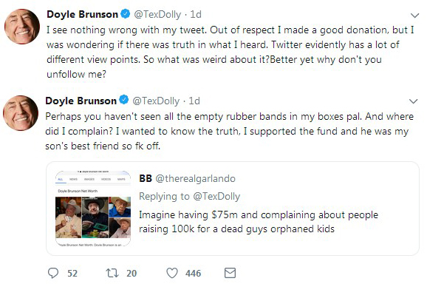Screen dimensions: 427x284
Task: Open Doyle Brunson's avatar on the second tweet
Action: coord(21,113)
